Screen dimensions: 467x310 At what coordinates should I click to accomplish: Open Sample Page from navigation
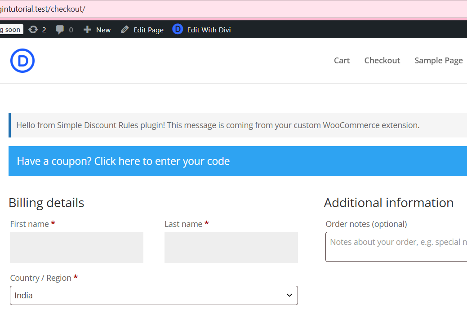[438, 61]
